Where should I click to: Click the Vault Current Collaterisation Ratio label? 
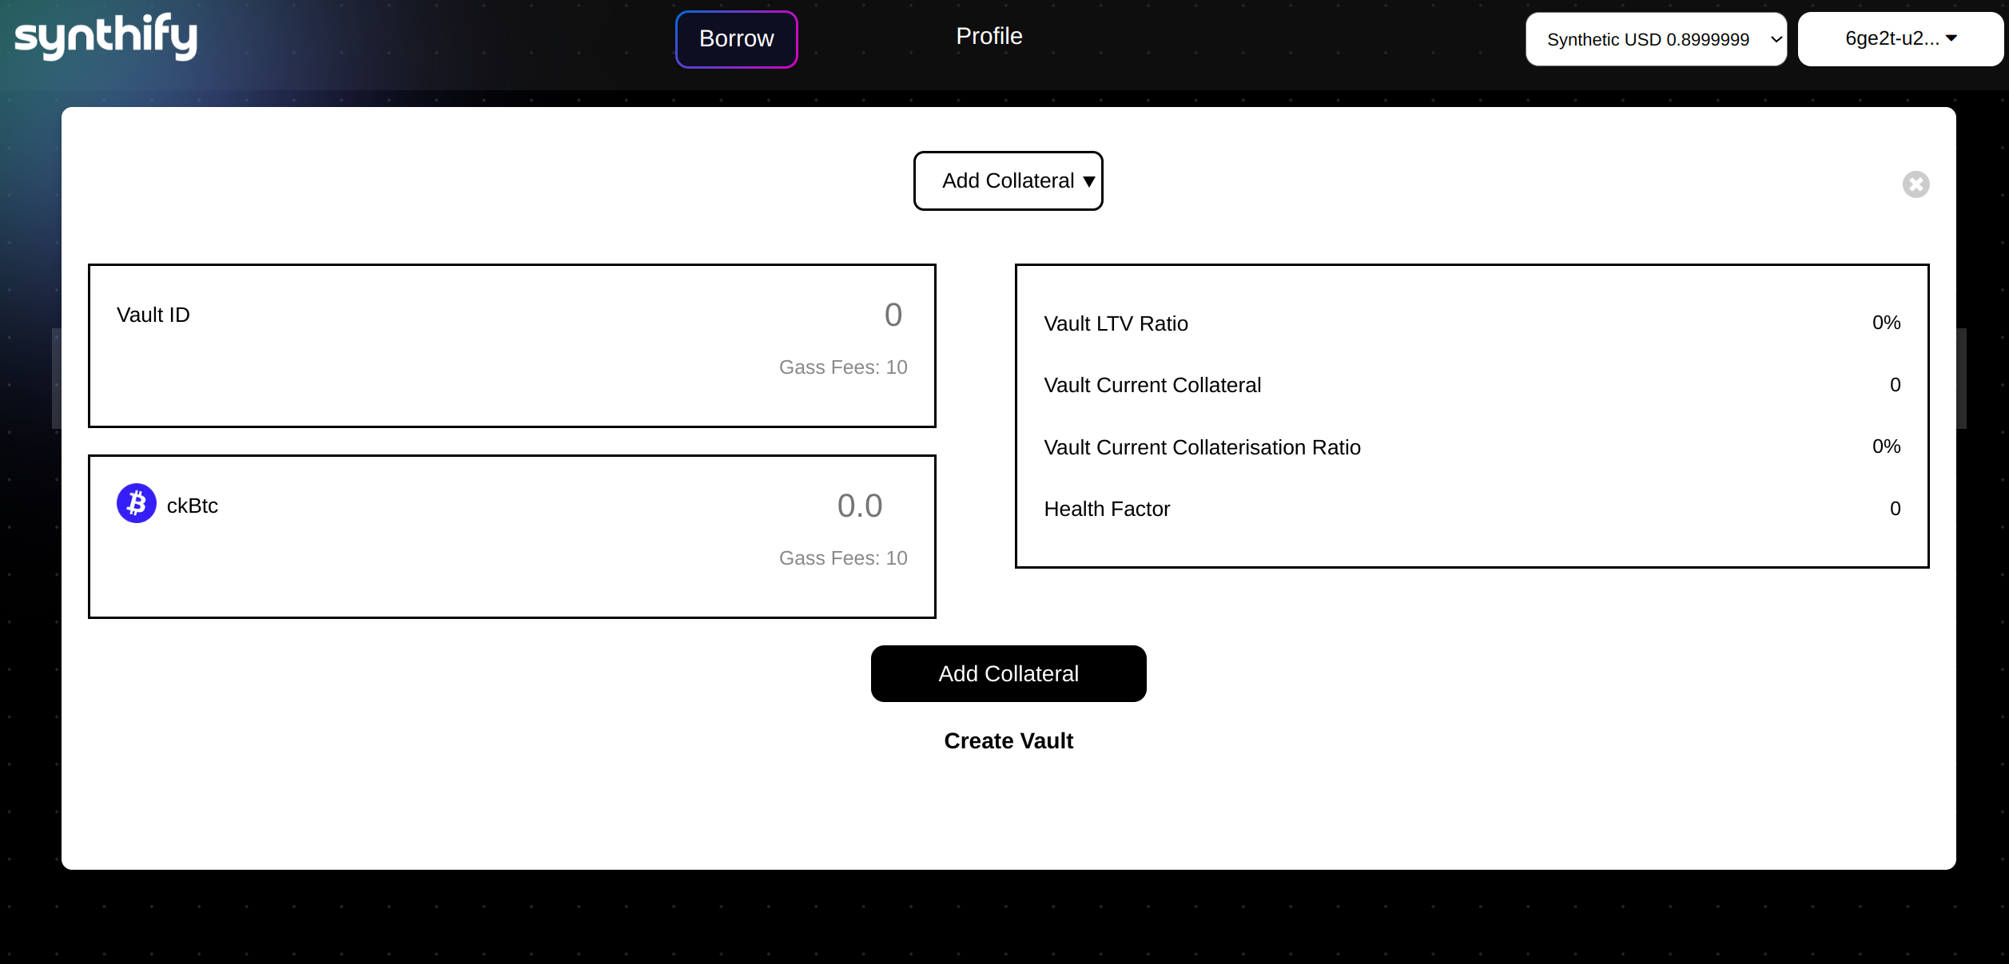pos(1201,447)
